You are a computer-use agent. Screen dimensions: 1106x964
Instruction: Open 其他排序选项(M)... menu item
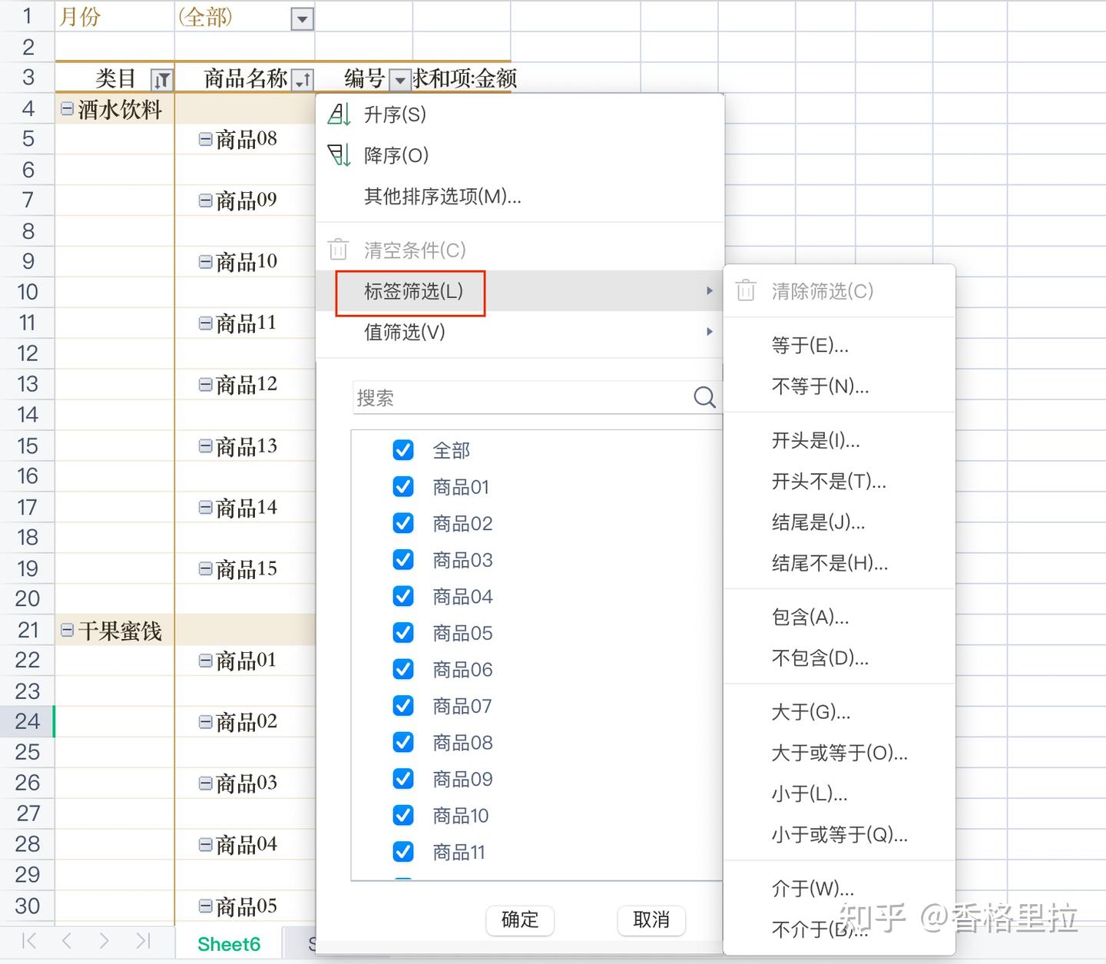point(520,197)
